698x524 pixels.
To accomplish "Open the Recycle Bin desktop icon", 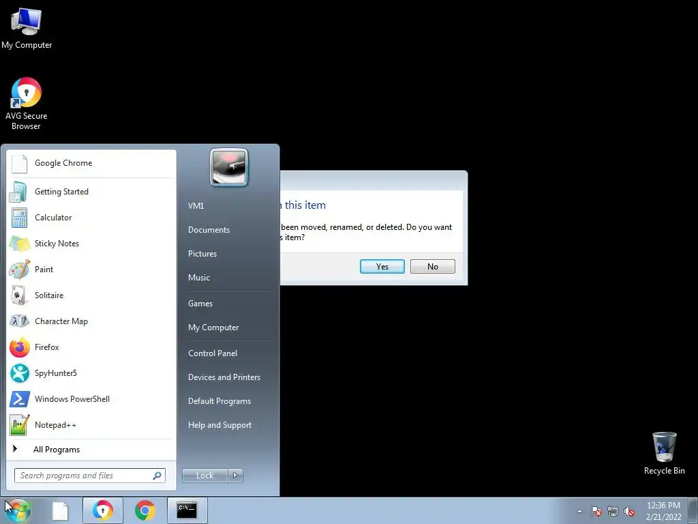I will tap(664, 453).
